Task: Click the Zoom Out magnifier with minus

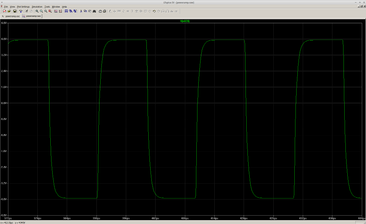Action: coord(46,11)
